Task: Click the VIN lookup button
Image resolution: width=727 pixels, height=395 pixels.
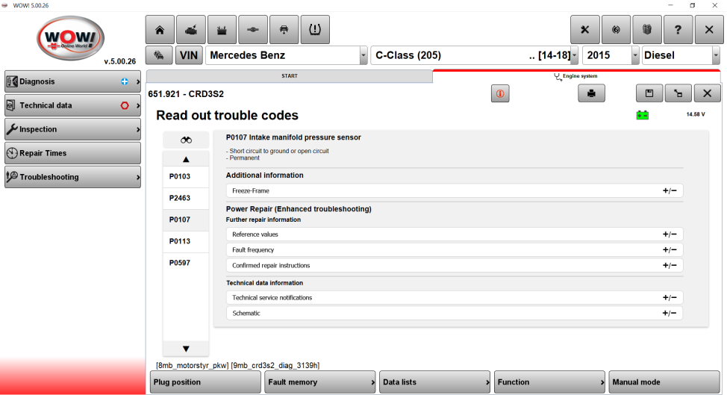Action: pyautogui.click(x=189, y=55)
